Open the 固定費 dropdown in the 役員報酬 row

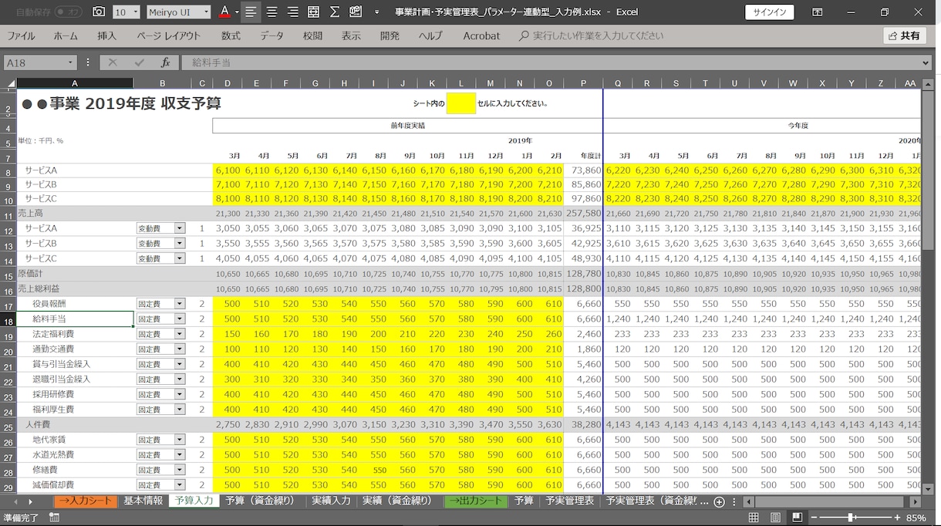coord(180,304)
